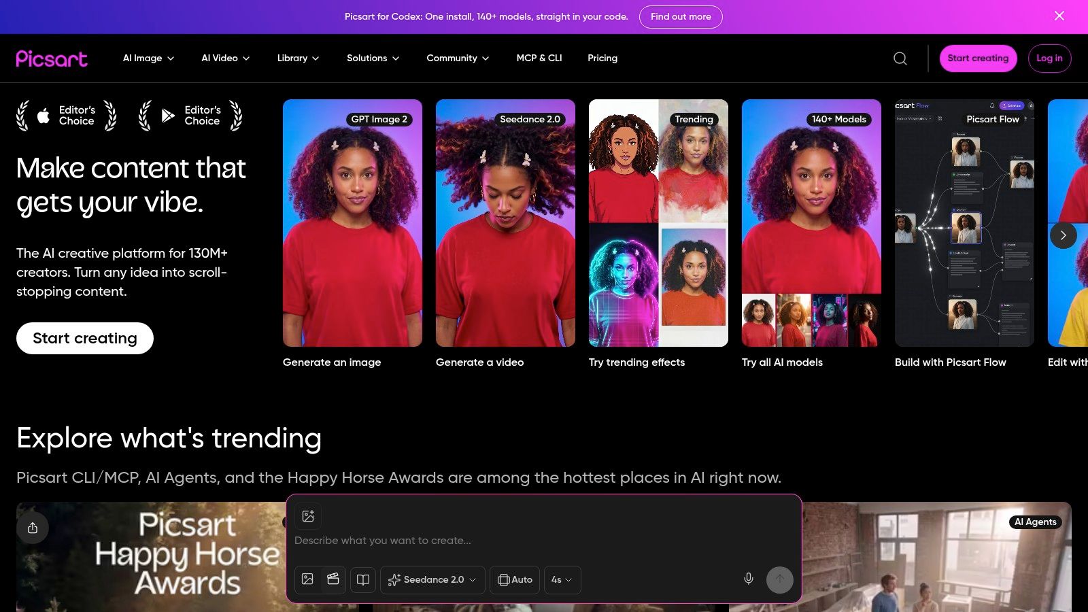Expand the AI Video menu
This screenshot has width=1088, height=612.
pos(226,58)
